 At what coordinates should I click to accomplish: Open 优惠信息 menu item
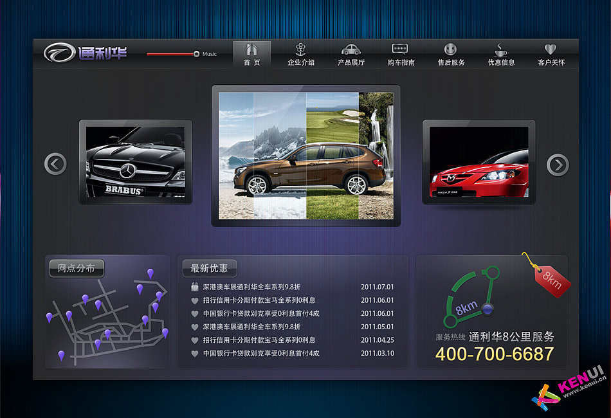tap(501, 55)
